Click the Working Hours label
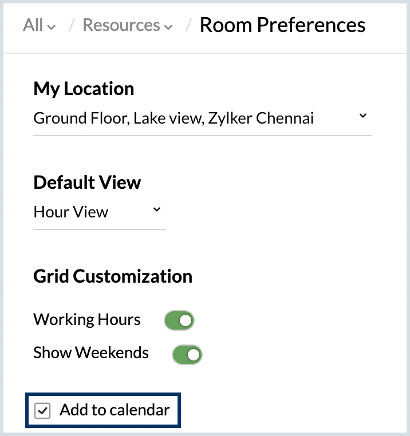410x436 pixels. coord(87,319)
